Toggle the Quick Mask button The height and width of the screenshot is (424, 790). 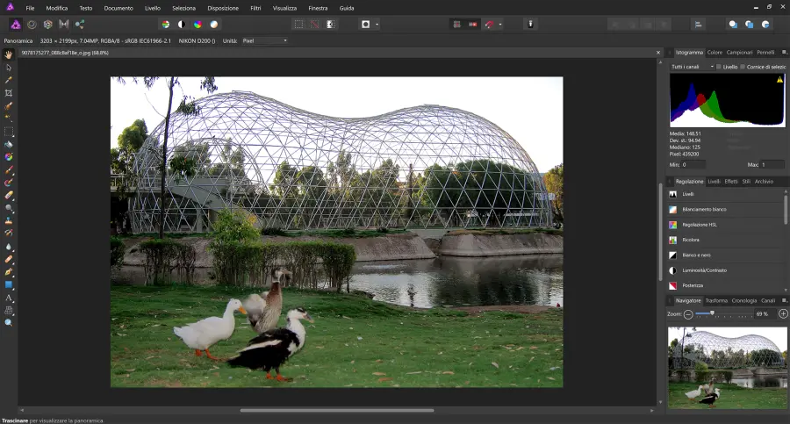pyautogui.click(x=366, y=25)
